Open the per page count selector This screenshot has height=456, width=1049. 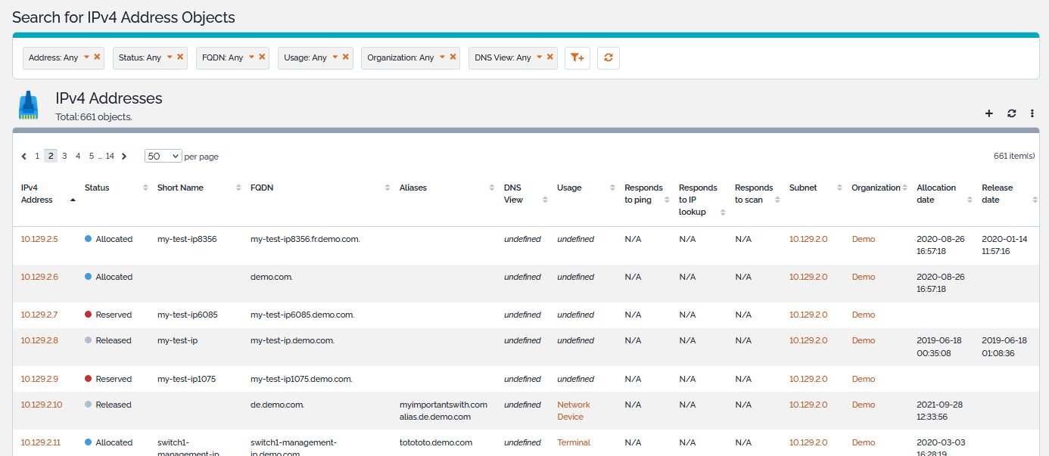pyautogui.click(x=163, y=156)
